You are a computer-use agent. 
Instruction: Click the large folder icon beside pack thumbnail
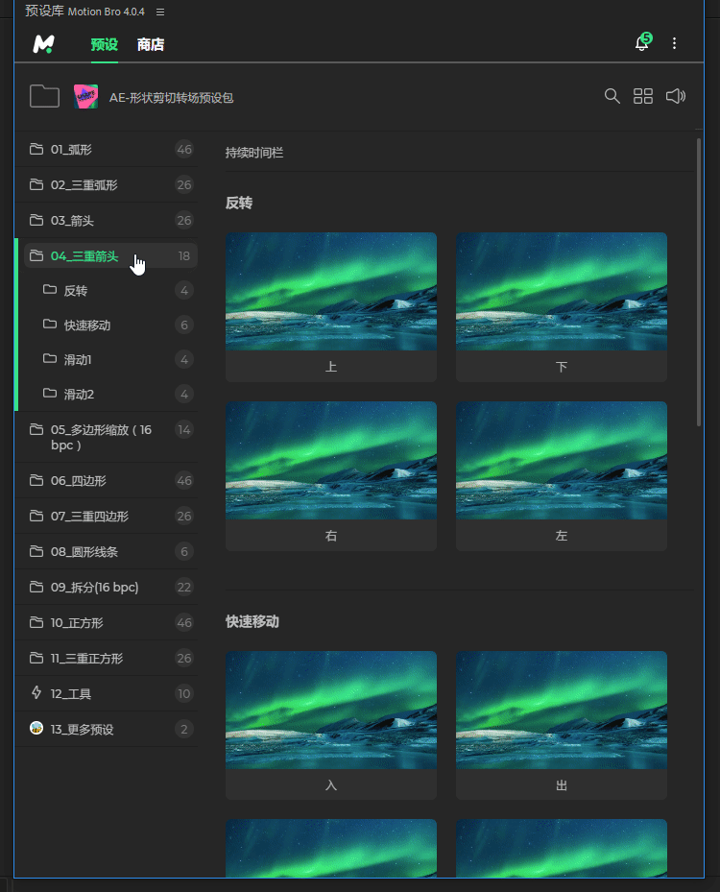44,96
